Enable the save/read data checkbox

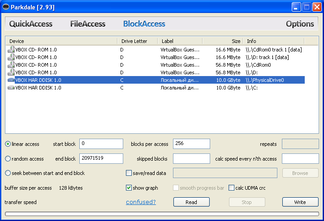coord(129,173)
